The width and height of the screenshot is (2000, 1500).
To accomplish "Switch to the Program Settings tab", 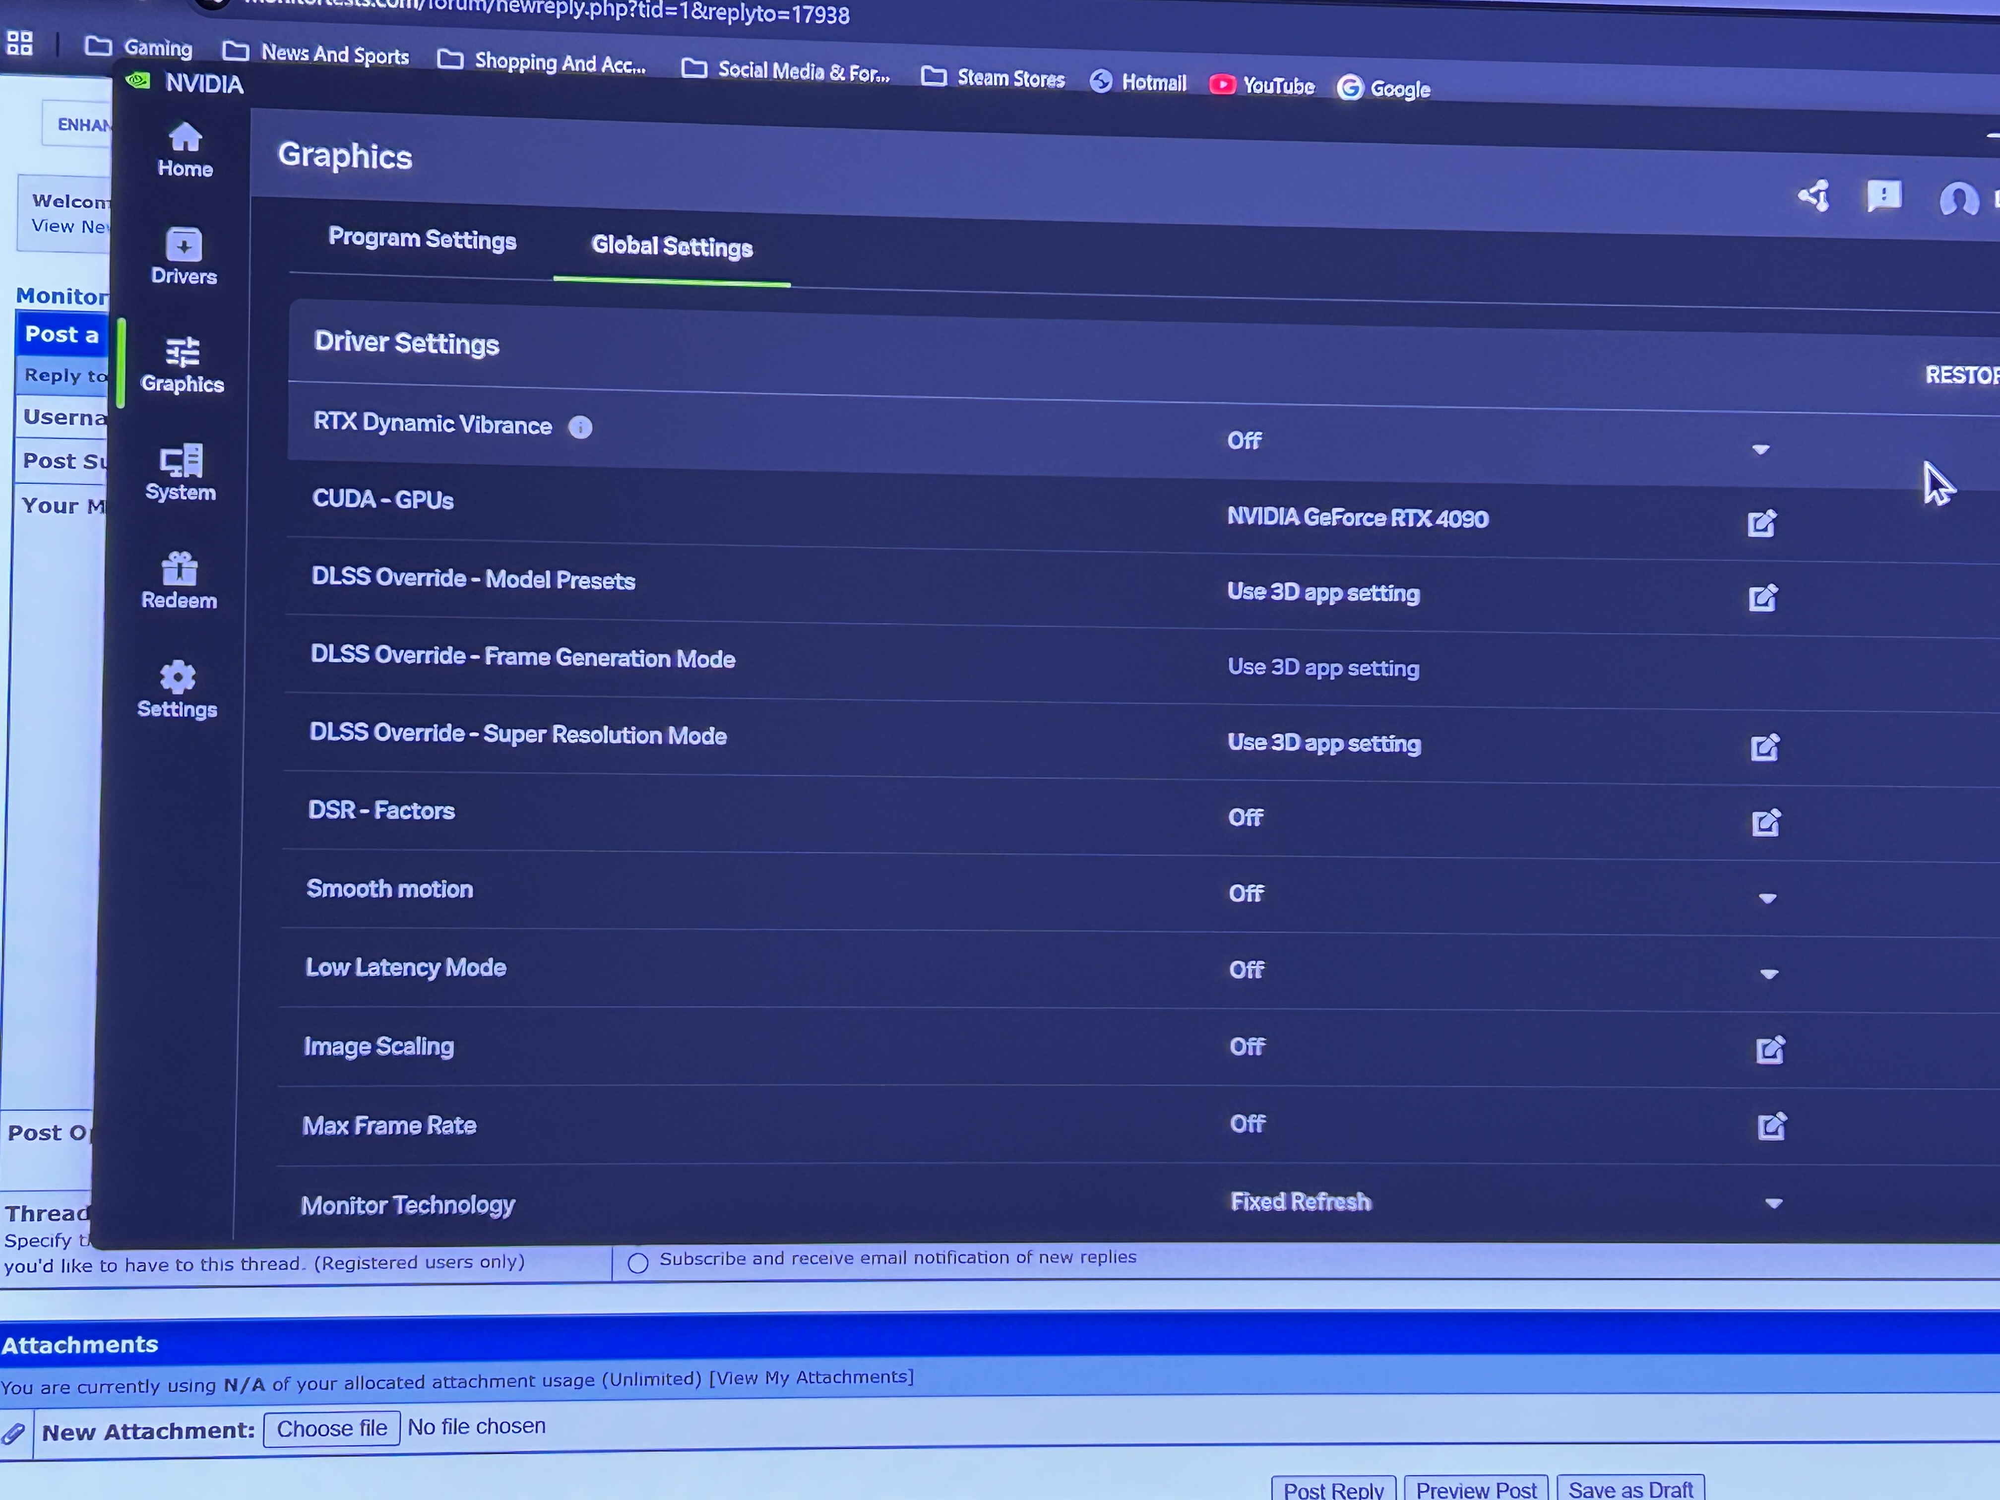I will pos(422,240).
